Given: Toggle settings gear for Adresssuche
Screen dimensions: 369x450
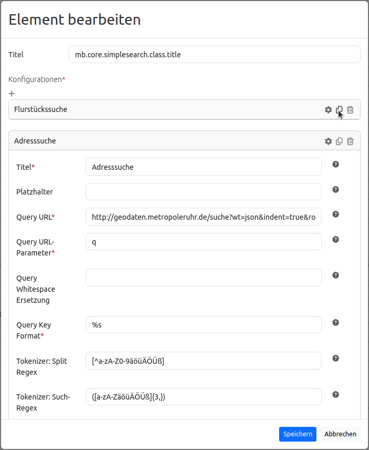Looking at the screenshot, I should click(x=329, y=141).
